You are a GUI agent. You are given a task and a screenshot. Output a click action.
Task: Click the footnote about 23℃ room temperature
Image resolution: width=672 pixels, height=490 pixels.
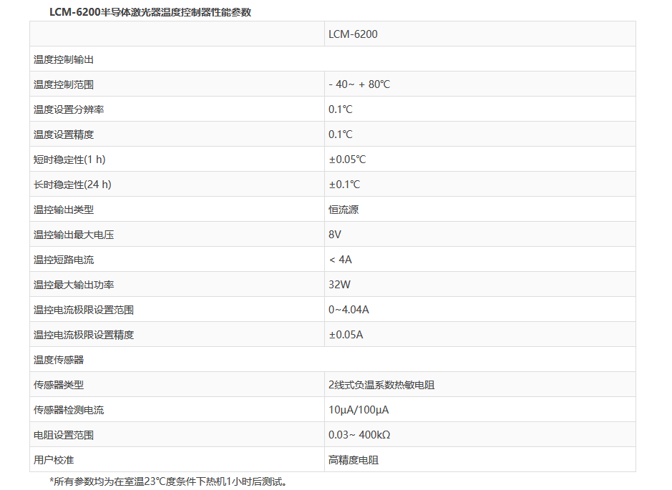[x=169, y=481]
